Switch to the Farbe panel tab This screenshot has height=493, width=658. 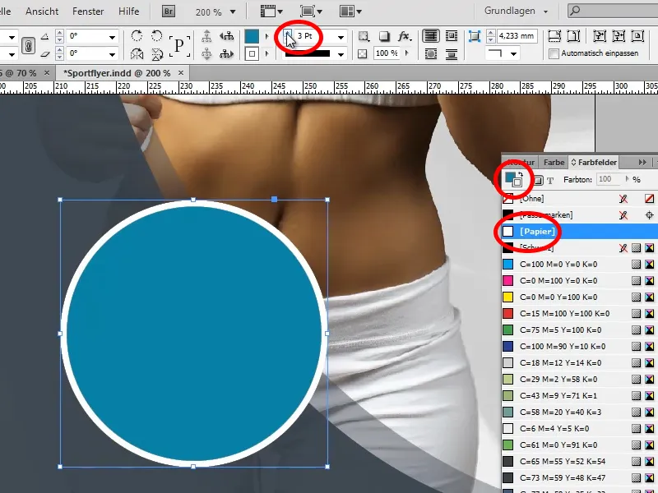554,162
